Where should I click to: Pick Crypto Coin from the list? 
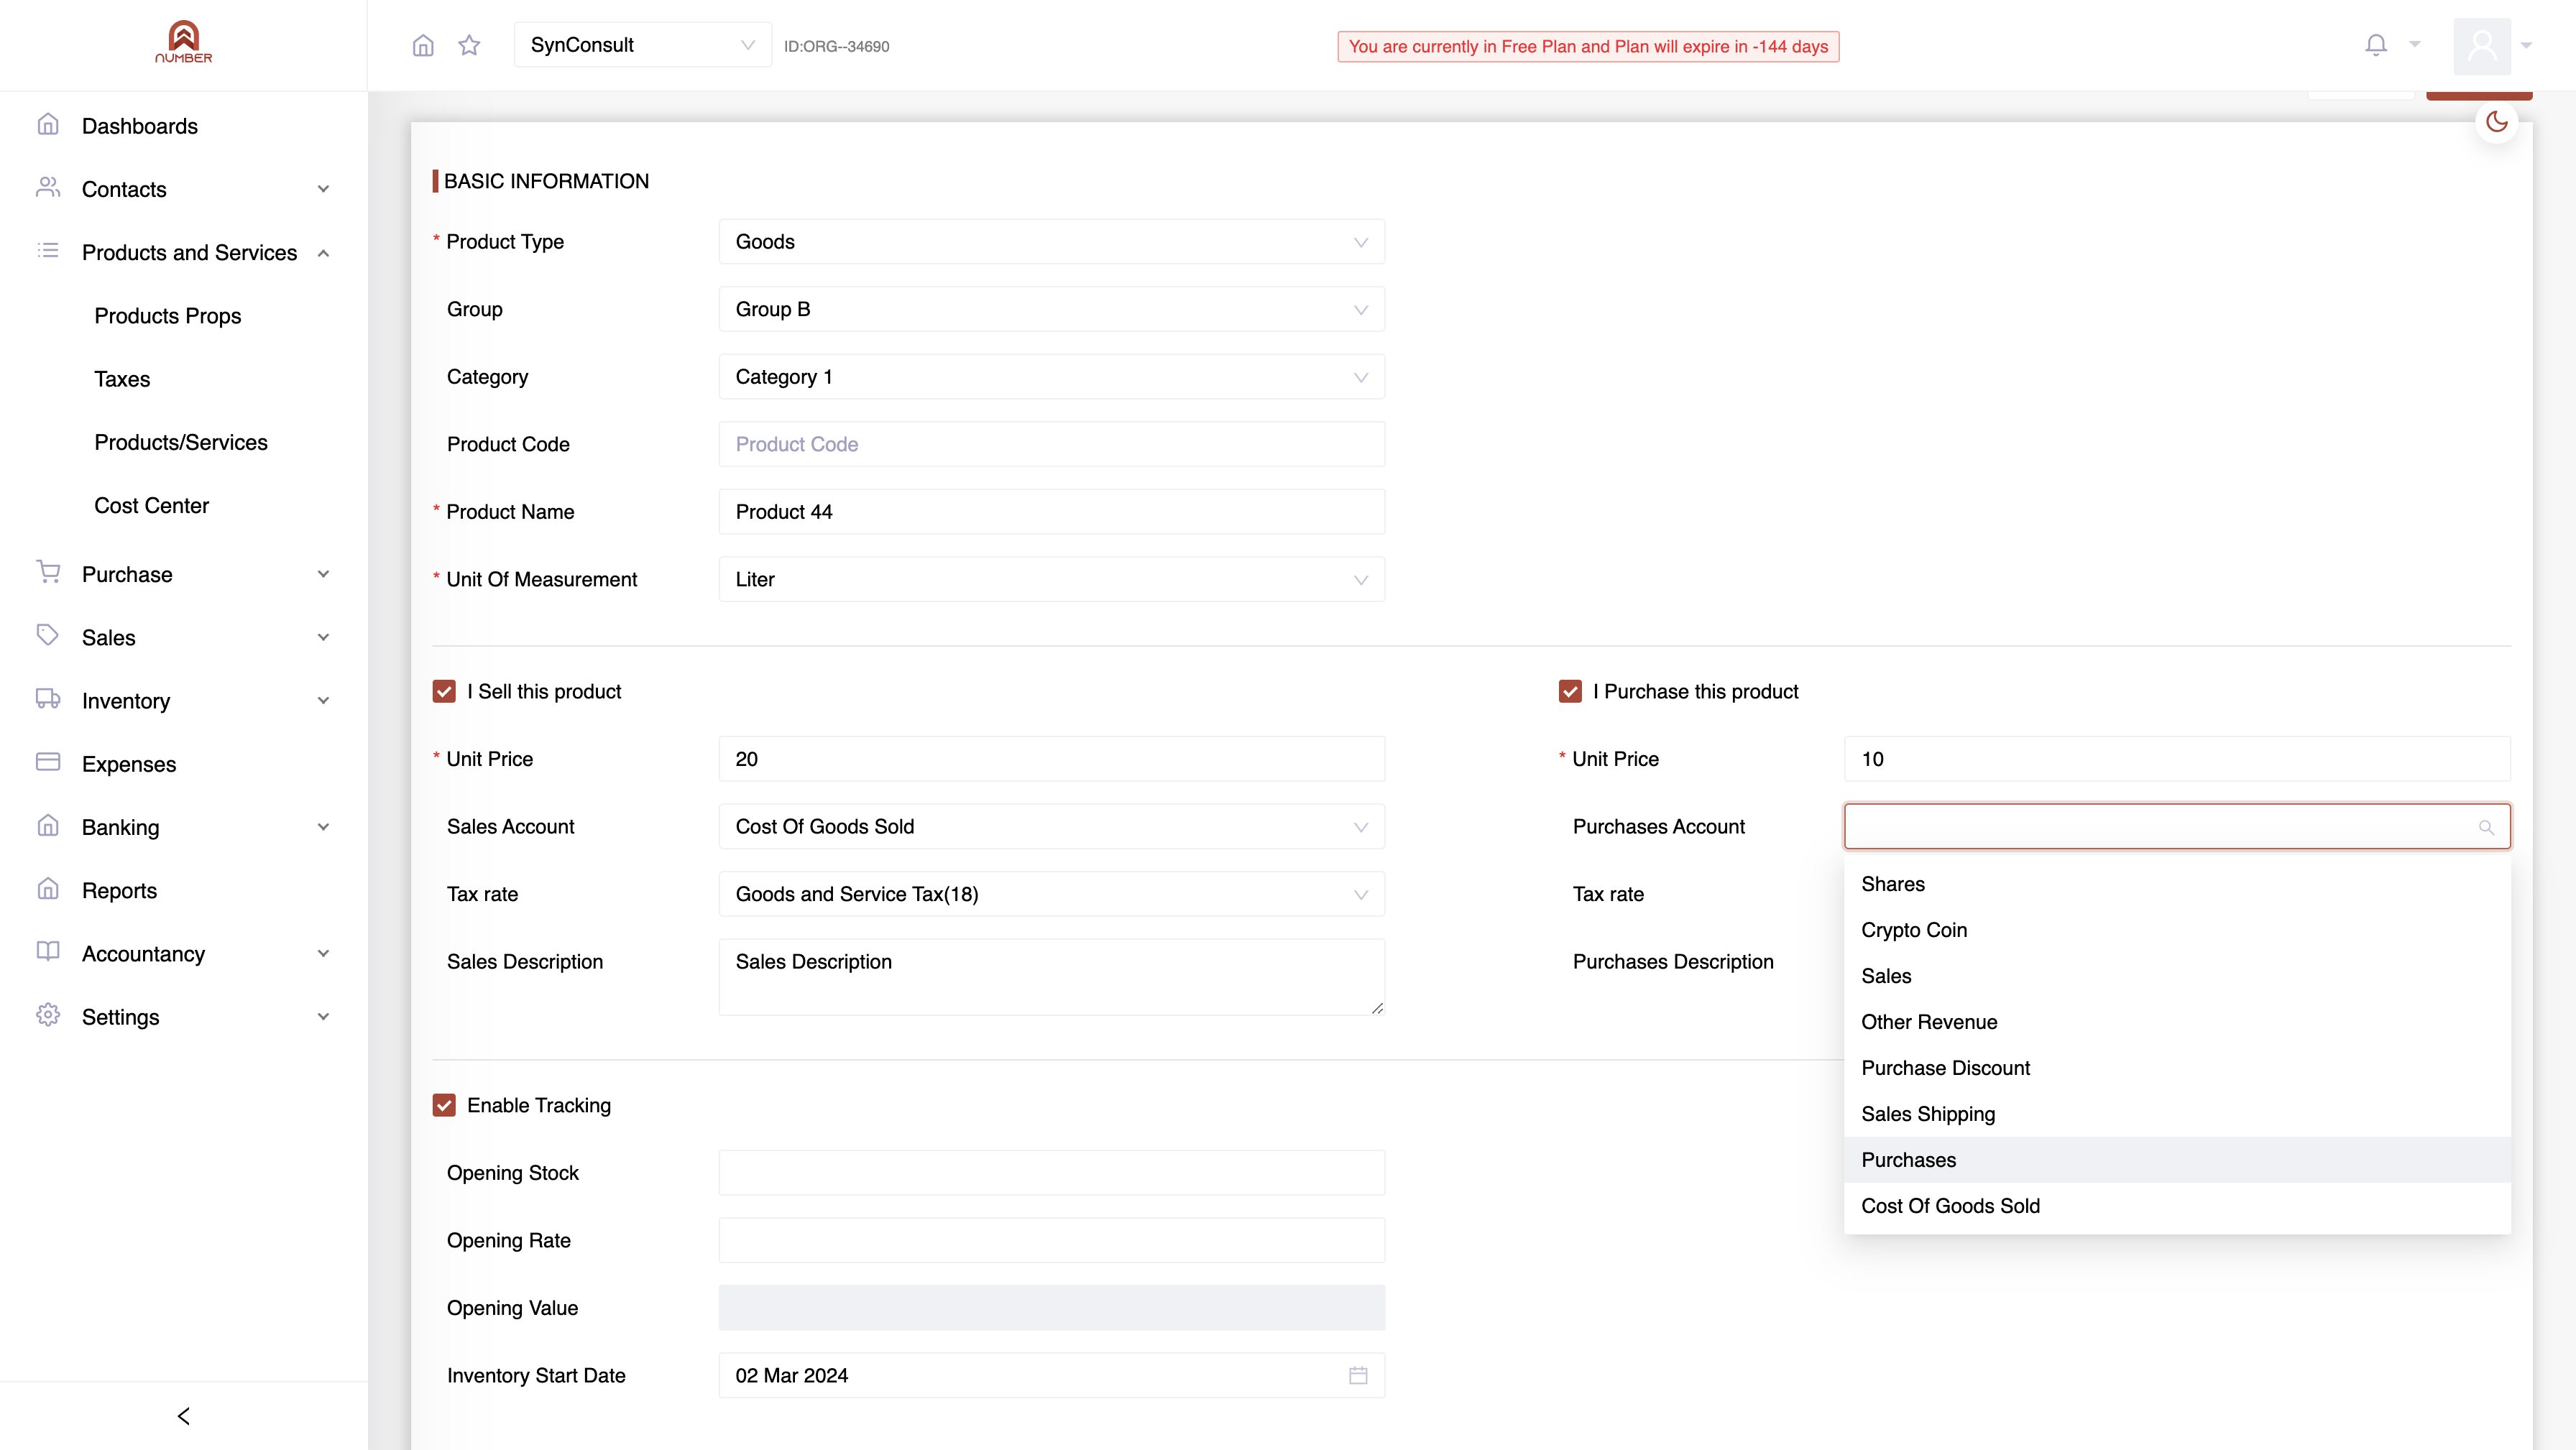click(x=2177, y=930)
